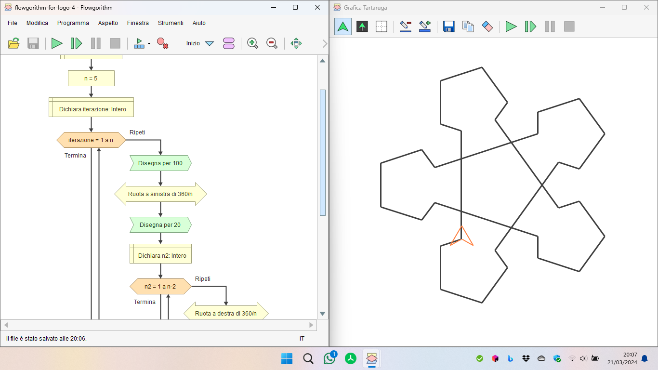Viewport: 658px width, 370px height.
Task: Run the flowchart with the green play icon
Action: click(57, 43)
